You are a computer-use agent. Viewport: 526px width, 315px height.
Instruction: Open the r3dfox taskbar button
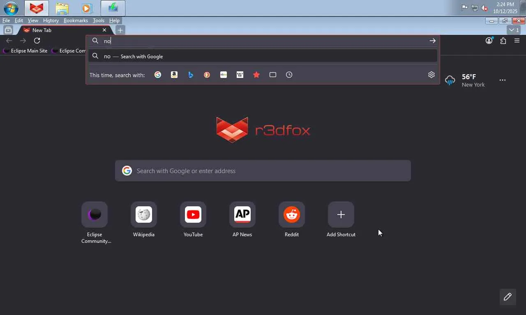tap(37, 8)
